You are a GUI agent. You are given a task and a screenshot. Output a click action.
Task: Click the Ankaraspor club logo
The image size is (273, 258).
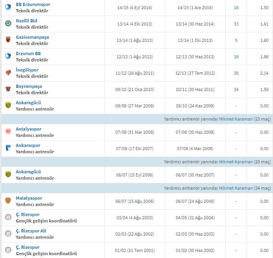8,148
